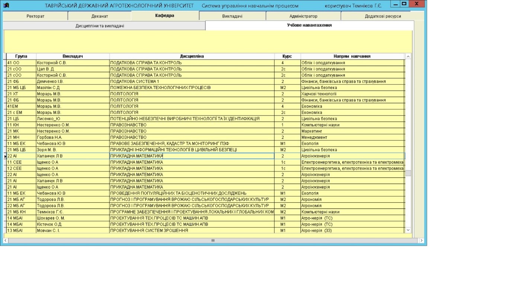Open the Ректорат tab
531x298 pixels.
click(x=35, y=16)
